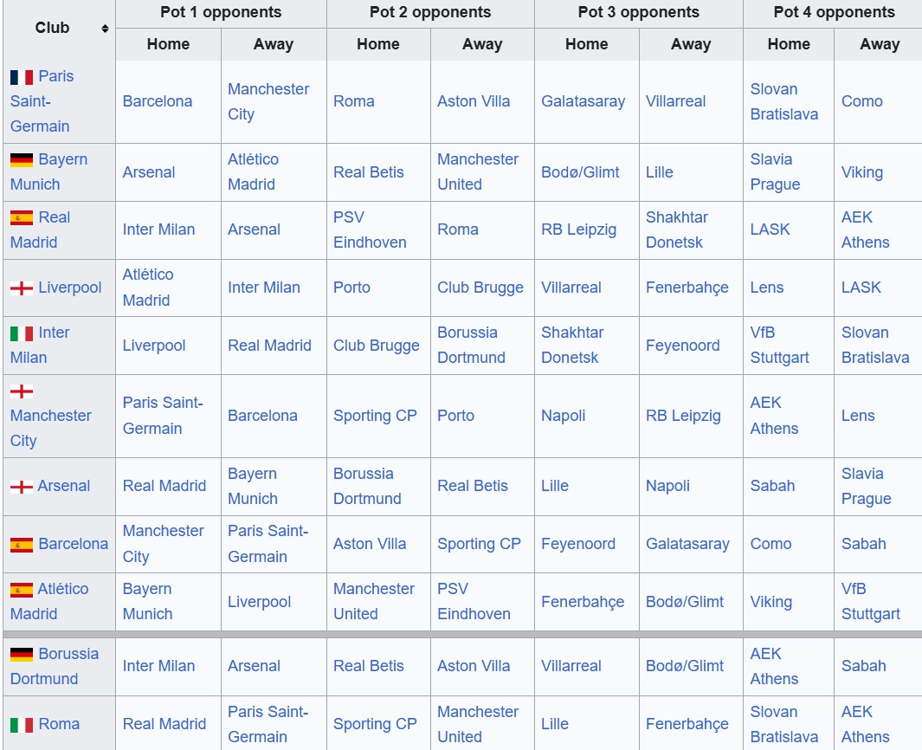Open PSV Eindhoven link in Real Madrid row
The height and width of the screenshot is (750, 922).
[x=370, y=230]
